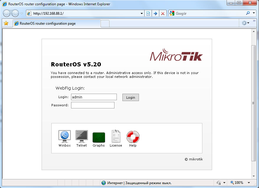Open Favorites with the star icon
259x188 pixels.
point(7,23)
